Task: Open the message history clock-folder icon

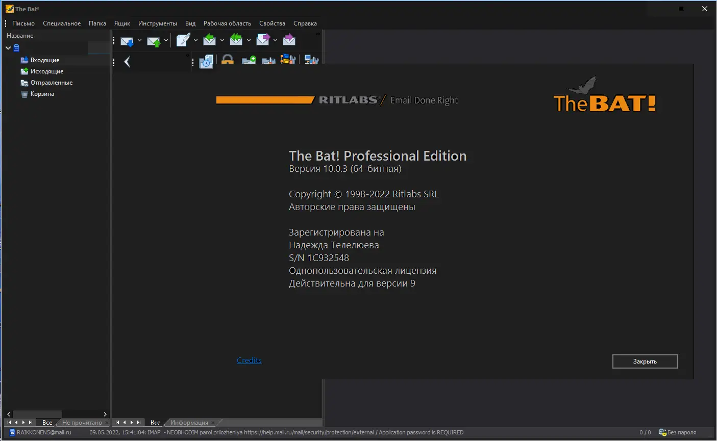Action: (x=206, y=62)
